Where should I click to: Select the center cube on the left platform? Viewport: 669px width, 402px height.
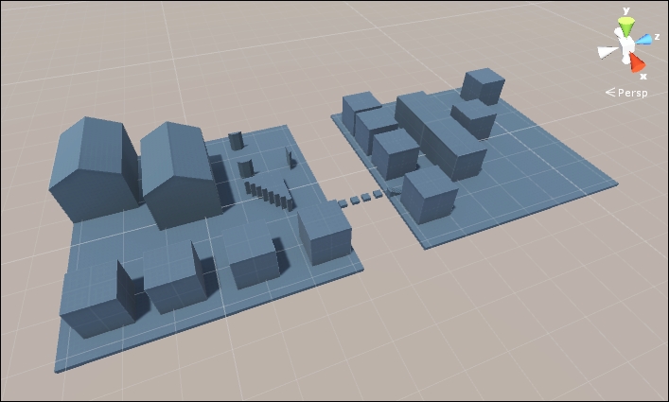251,254
